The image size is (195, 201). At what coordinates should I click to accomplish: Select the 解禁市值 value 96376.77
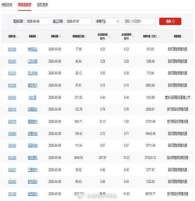point(150,194)
